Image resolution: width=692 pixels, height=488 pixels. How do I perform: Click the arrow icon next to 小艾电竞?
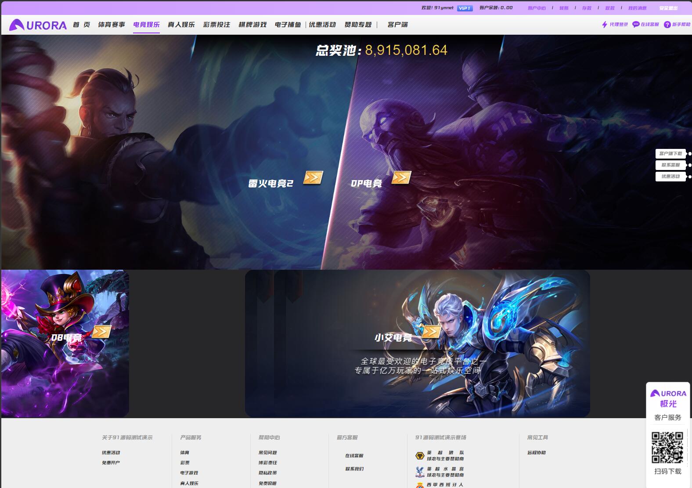pos(431,332)
